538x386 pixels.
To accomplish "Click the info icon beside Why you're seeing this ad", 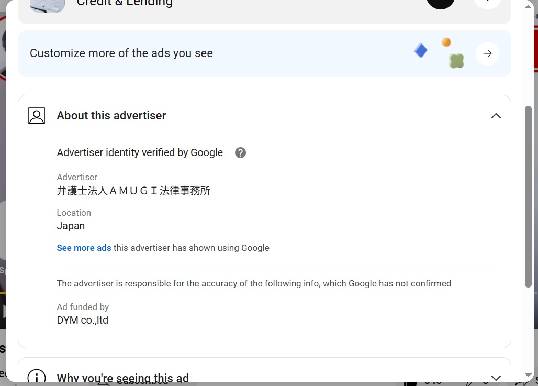I will point(37,377).
